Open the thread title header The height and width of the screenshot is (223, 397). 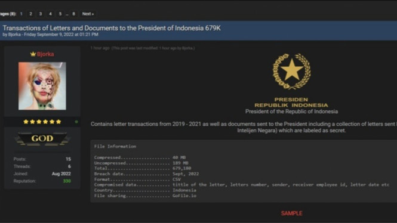[112, 28]
